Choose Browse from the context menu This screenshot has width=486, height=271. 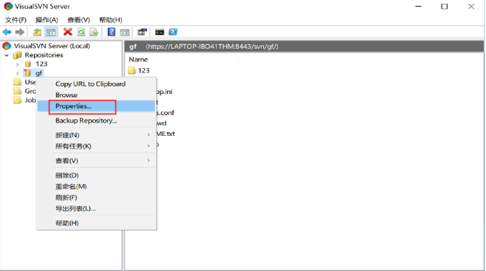96,95
